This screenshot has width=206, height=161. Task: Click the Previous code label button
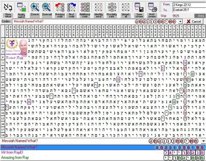60,15
